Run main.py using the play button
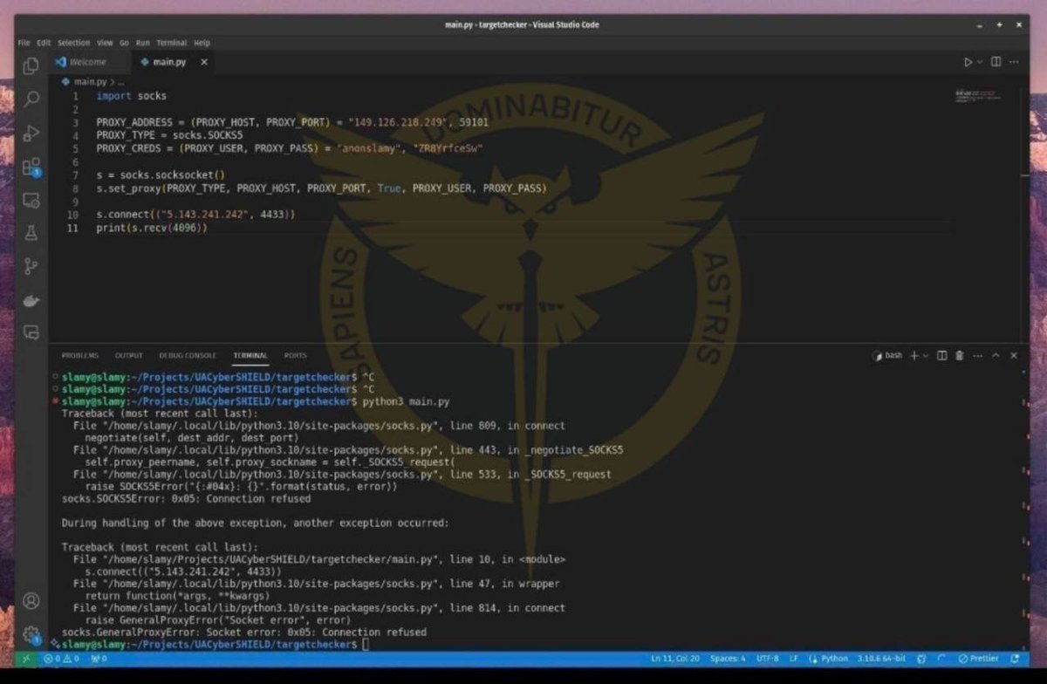 (968, 62)
